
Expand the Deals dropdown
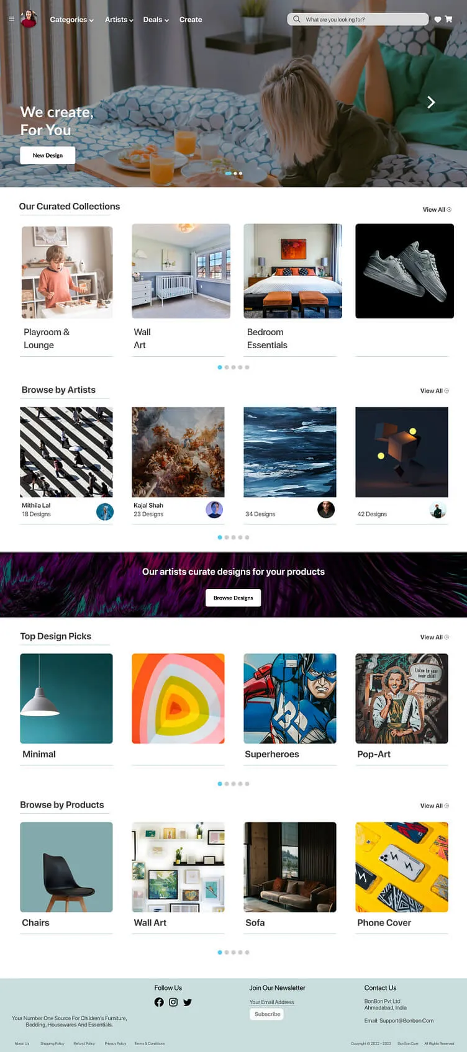(156, 20)
